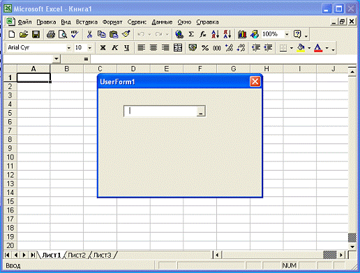Launch the Chart Wizard icon
This screenshot has height=273, width=360.
click(x=242, y=35)
